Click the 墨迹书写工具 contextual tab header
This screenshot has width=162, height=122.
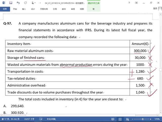(x=94, y=3)
